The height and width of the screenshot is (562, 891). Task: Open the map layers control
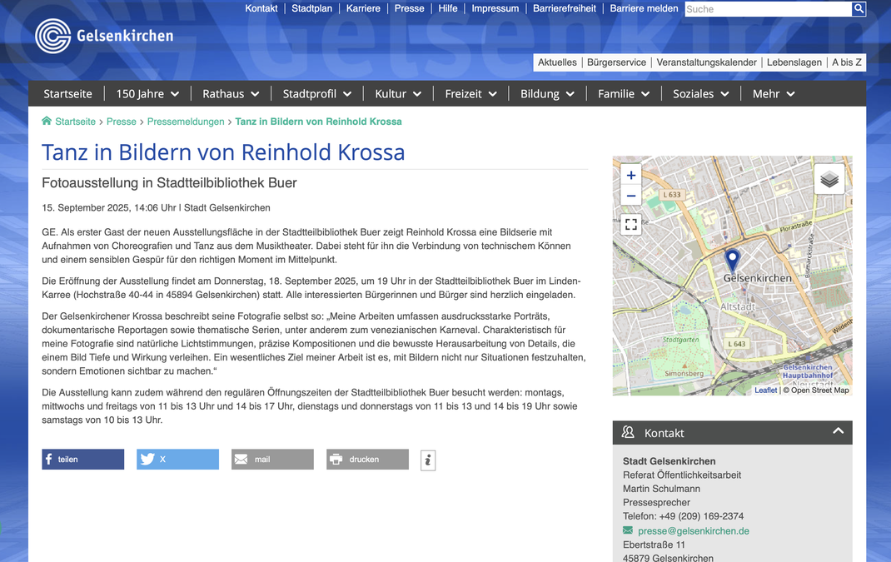click(829, 180)
